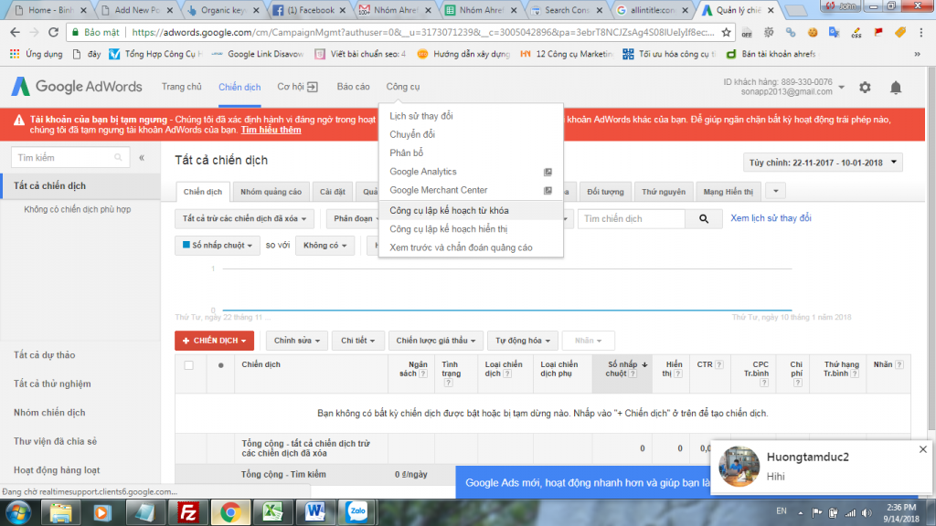Open Thư viện đã chia sẻ in sidebar
The image size is (936, 526).
55,441
